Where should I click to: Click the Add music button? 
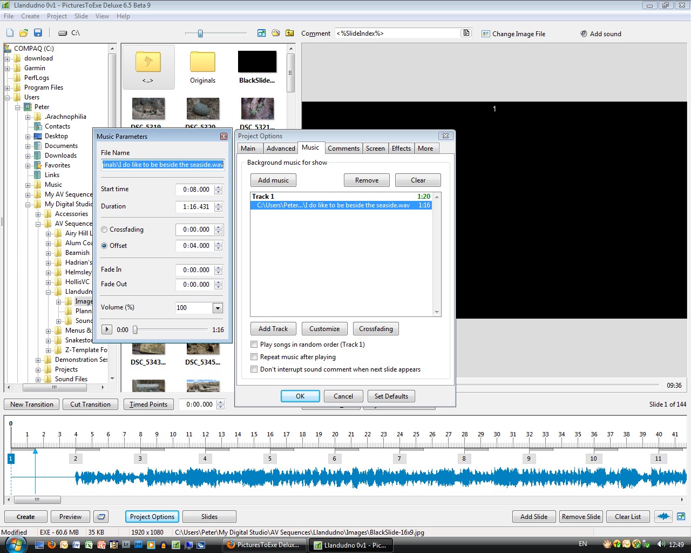(x=273, y=180)
